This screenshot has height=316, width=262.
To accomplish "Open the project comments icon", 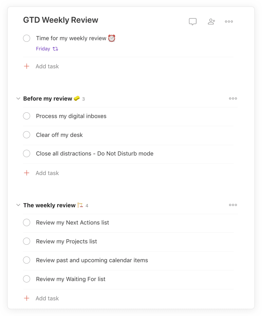I will coord(193,21).
